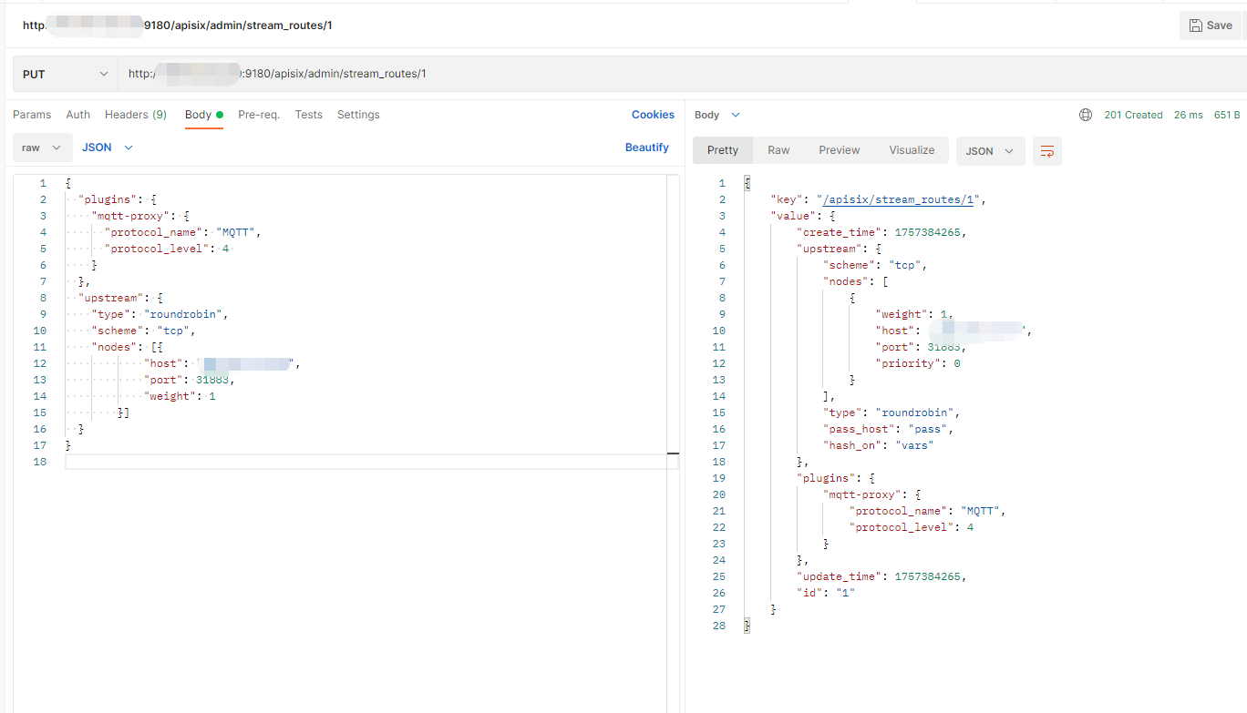Click empty line 18 in request editor

pos(372,462)
